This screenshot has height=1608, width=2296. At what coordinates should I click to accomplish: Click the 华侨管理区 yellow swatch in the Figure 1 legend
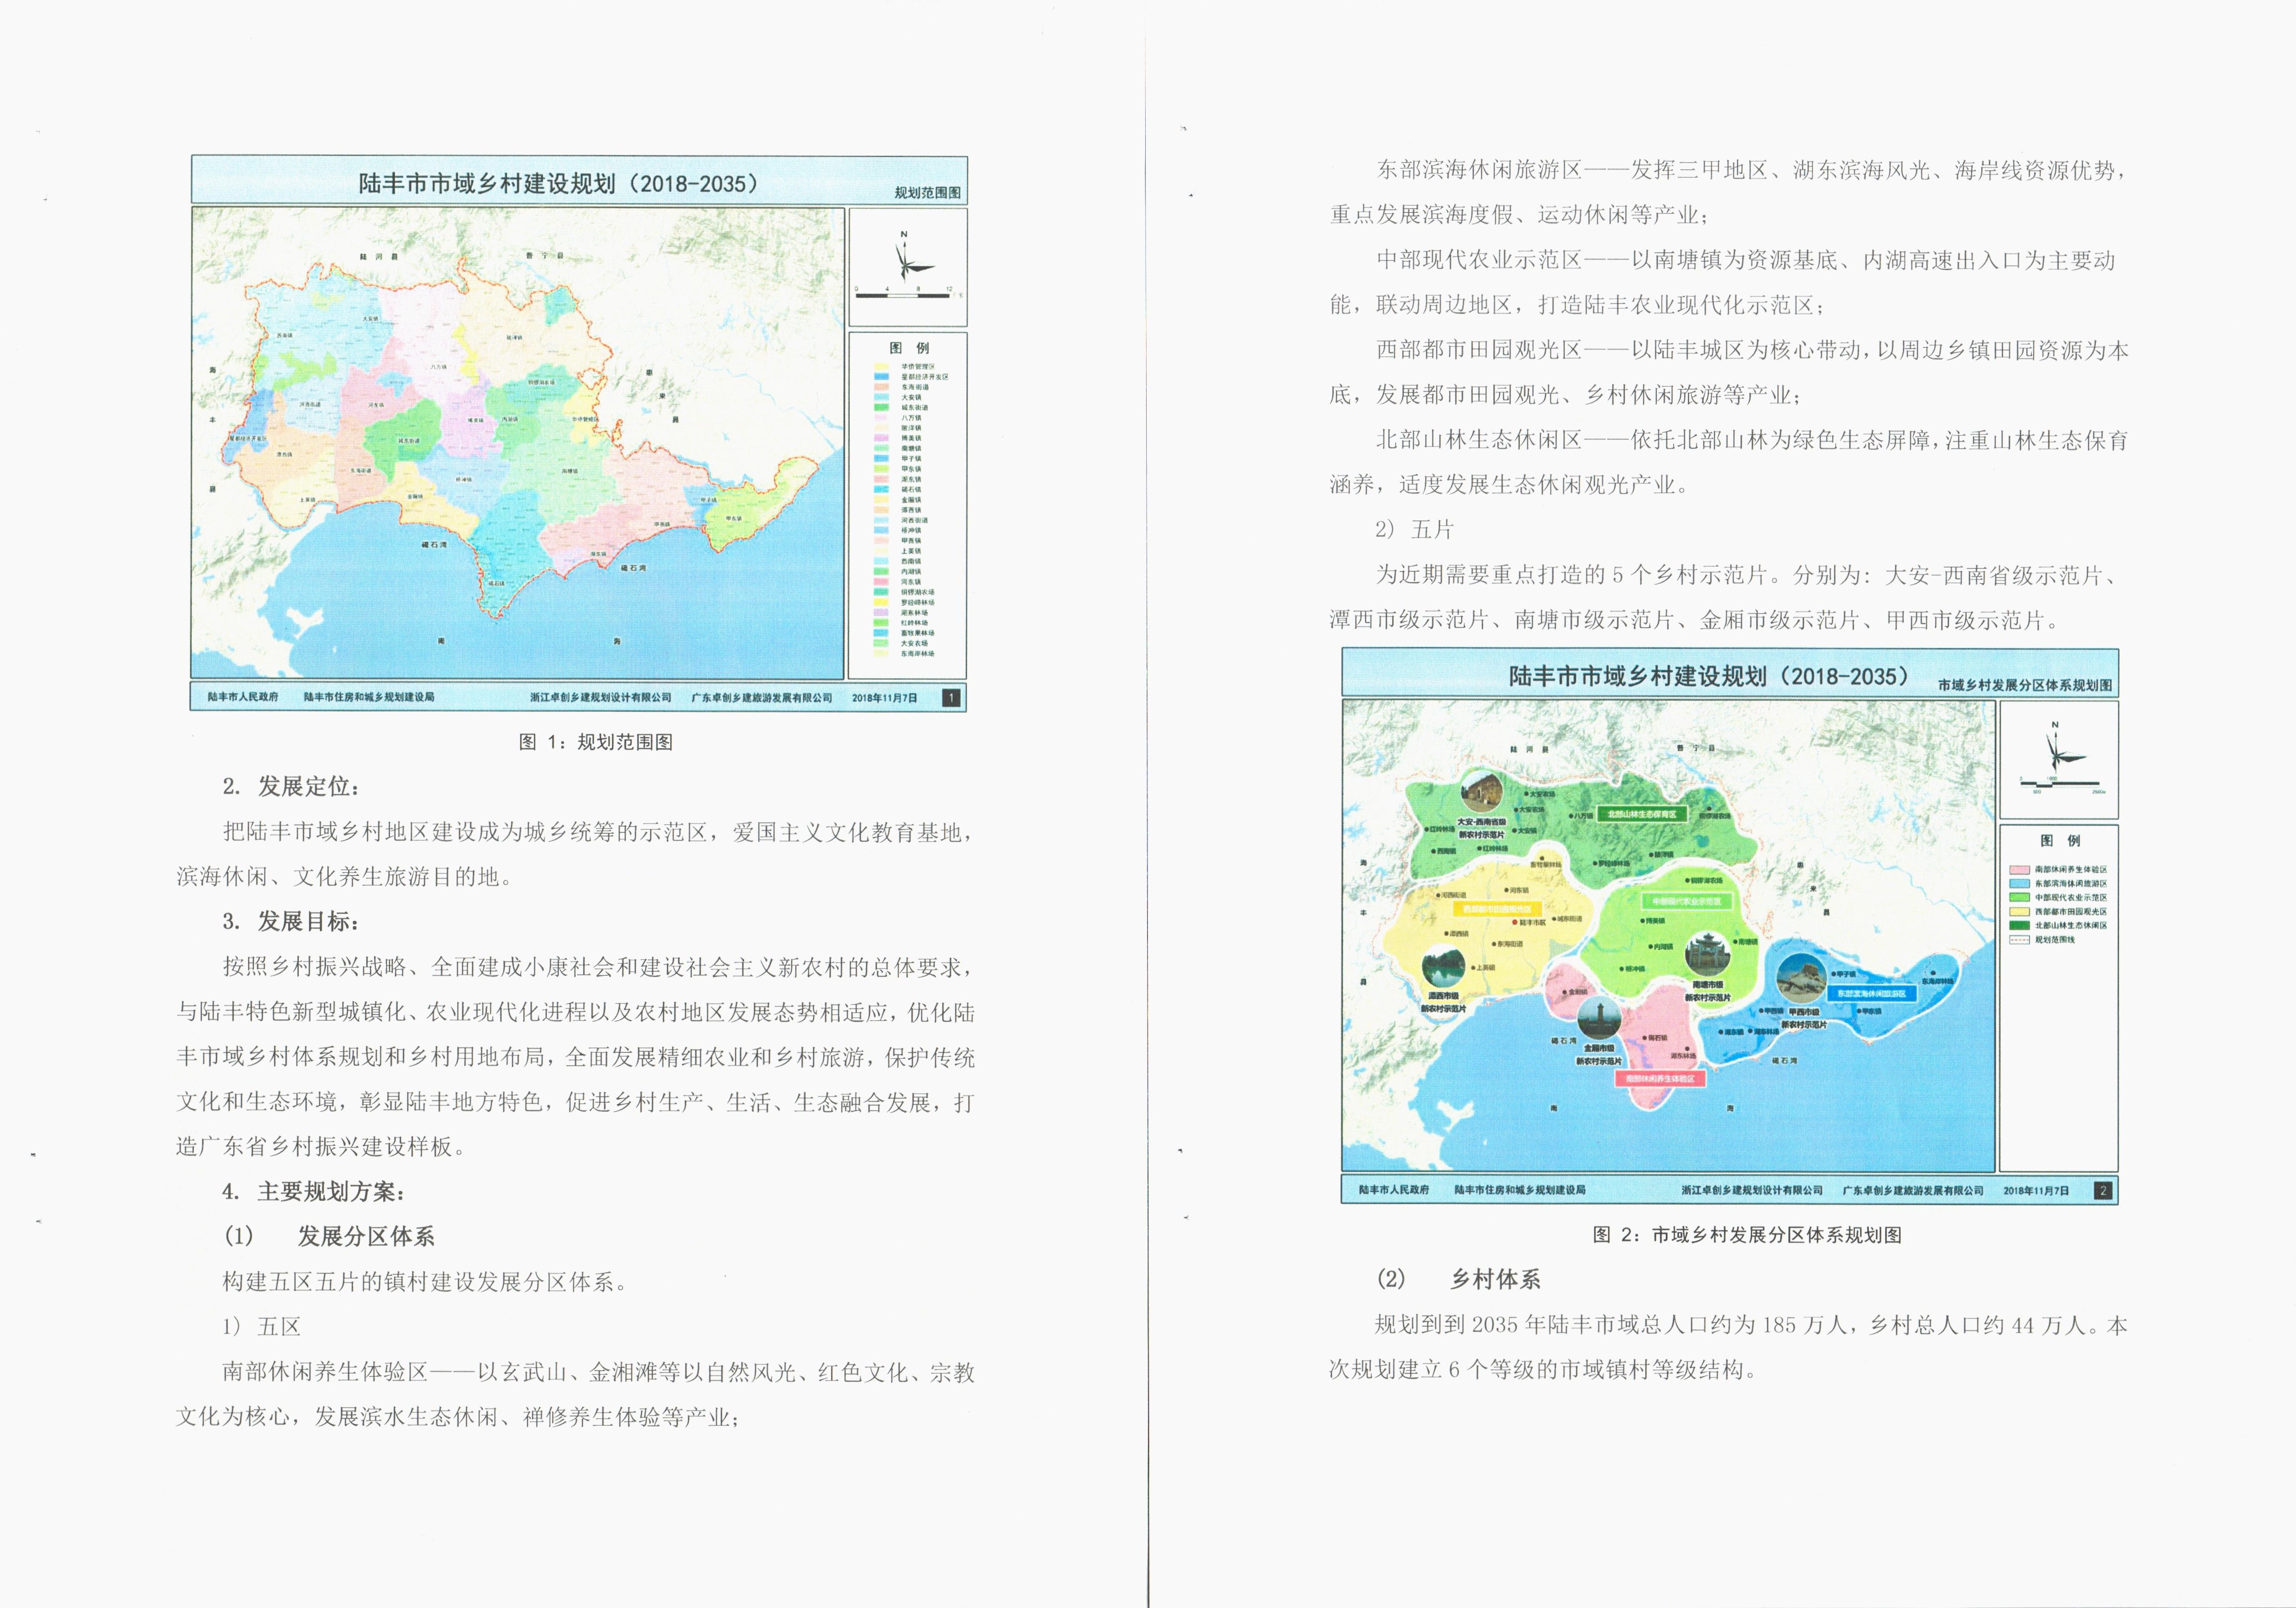coord(881,367)
